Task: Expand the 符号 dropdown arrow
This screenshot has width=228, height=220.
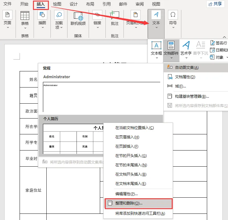Action: [x=173, y=27]
